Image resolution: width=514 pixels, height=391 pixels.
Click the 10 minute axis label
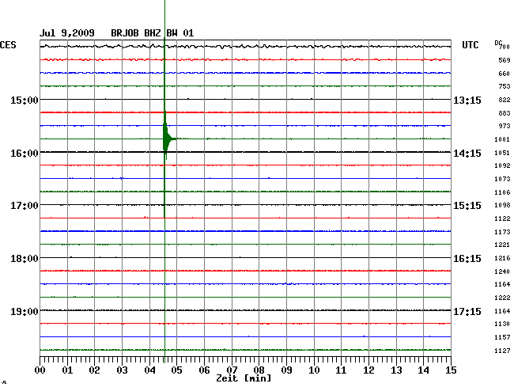click(x=314, y=370)
